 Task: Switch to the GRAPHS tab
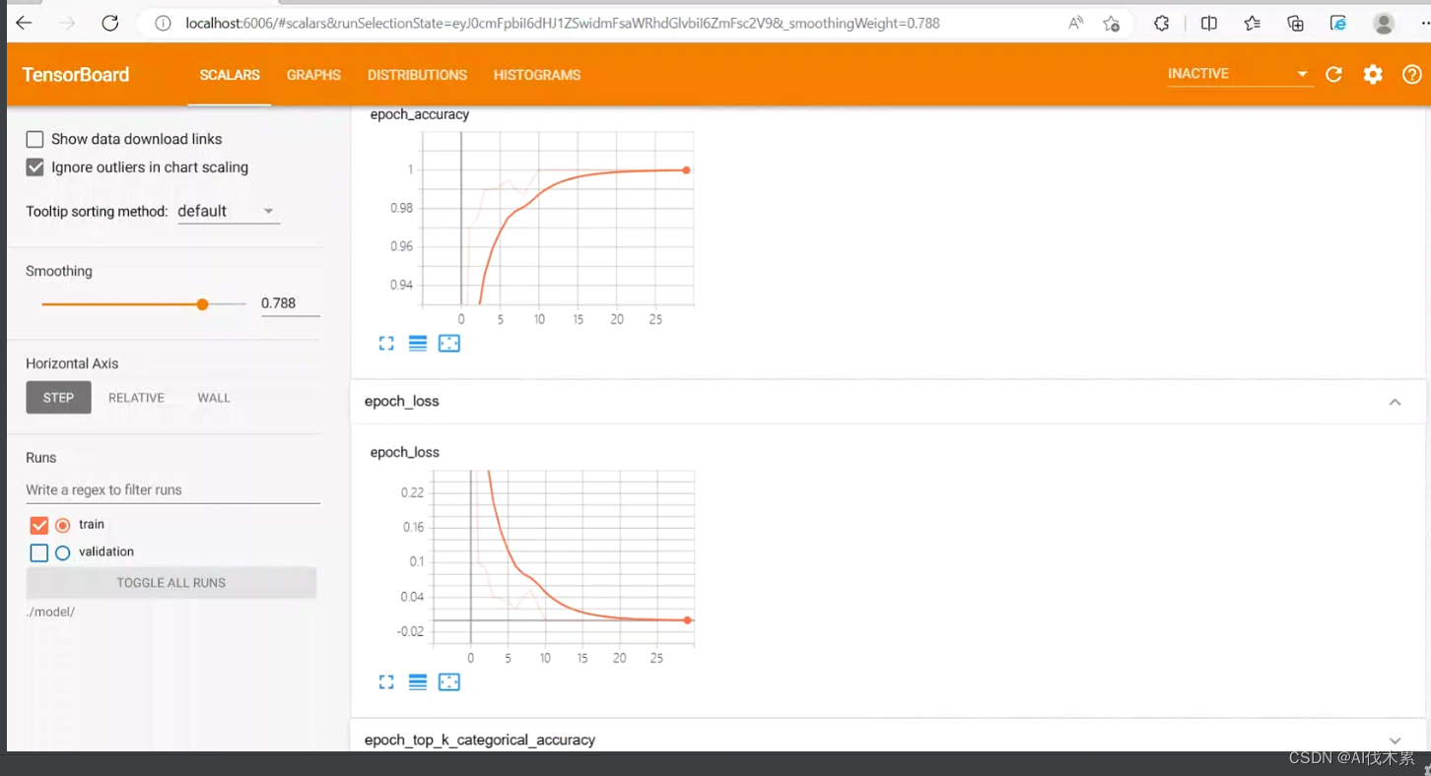(x=313, y=75)
